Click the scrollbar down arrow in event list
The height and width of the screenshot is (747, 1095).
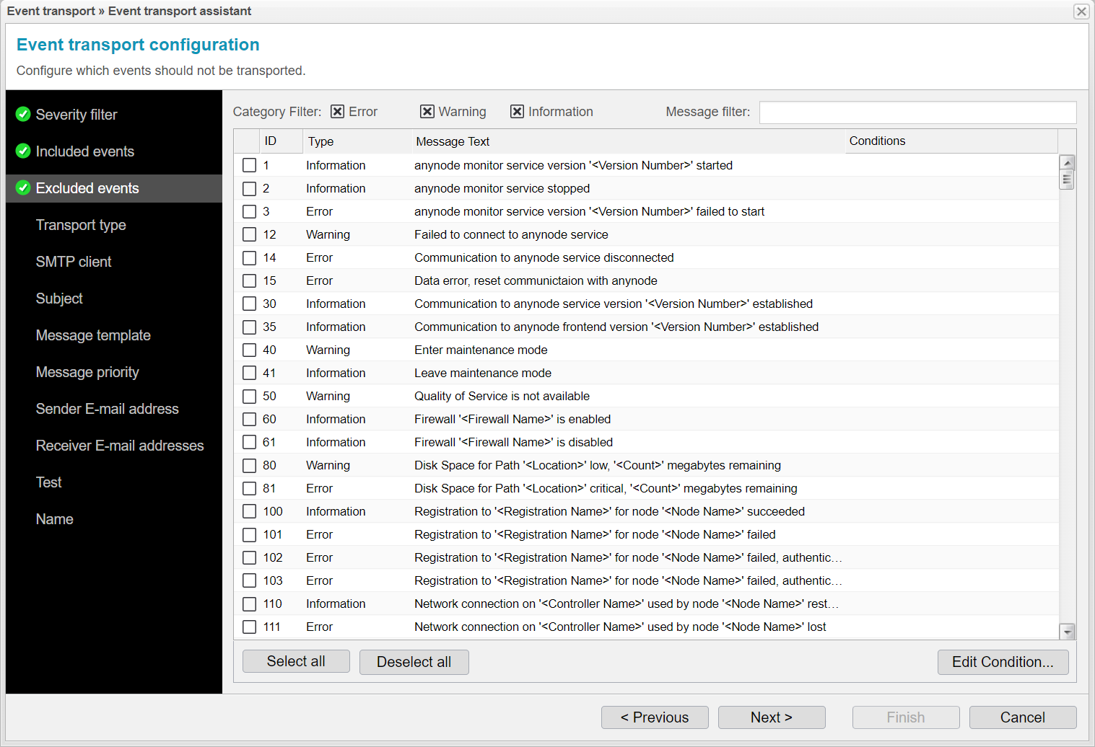click(1067, 631)
